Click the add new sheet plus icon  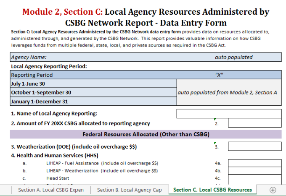(273, 190)
